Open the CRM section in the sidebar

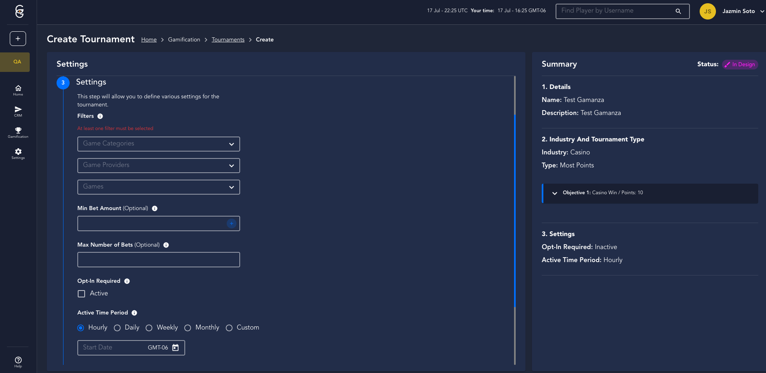coord(18,111)
